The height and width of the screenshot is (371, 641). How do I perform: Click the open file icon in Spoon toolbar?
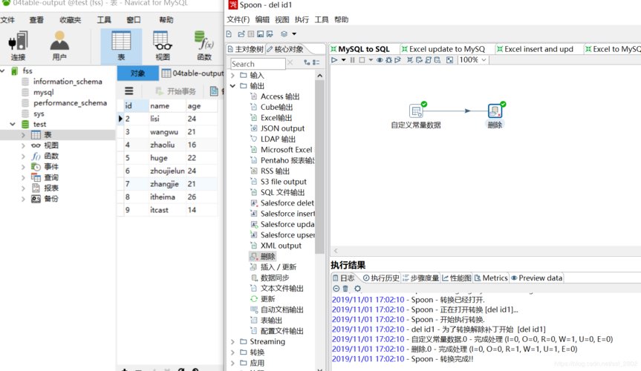point(241,34)
